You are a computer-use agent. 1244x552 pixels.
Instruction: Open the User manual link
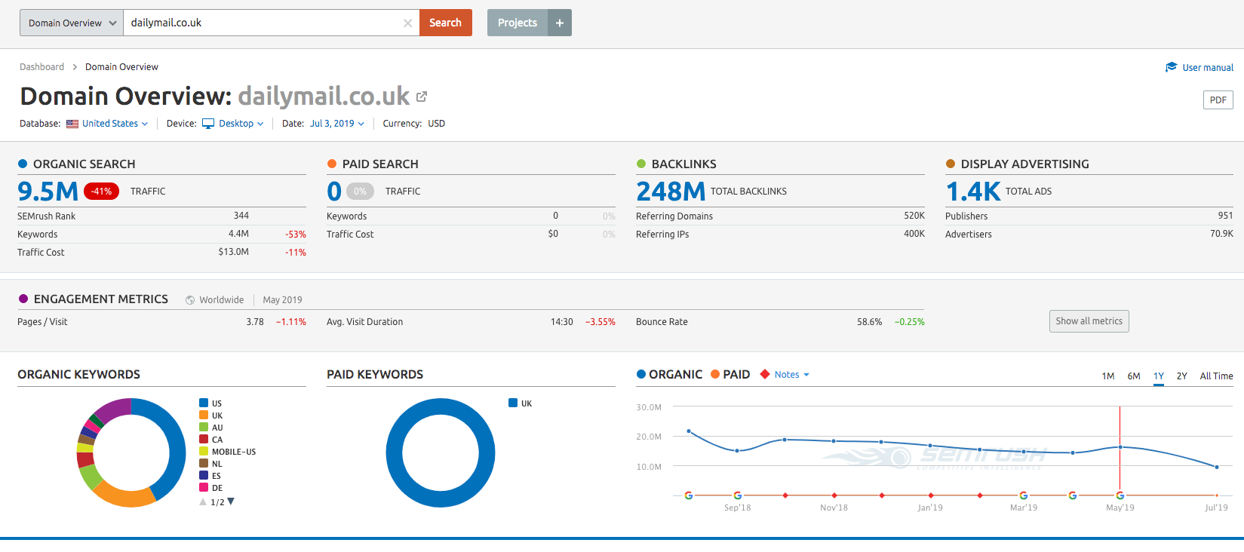[1208, 68]
